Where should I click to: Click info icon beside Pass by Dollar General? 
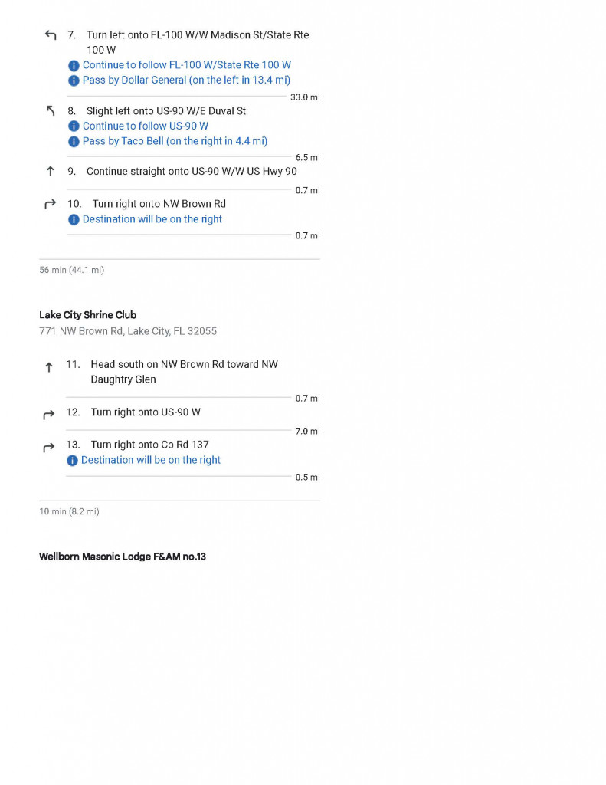(74, 80)
